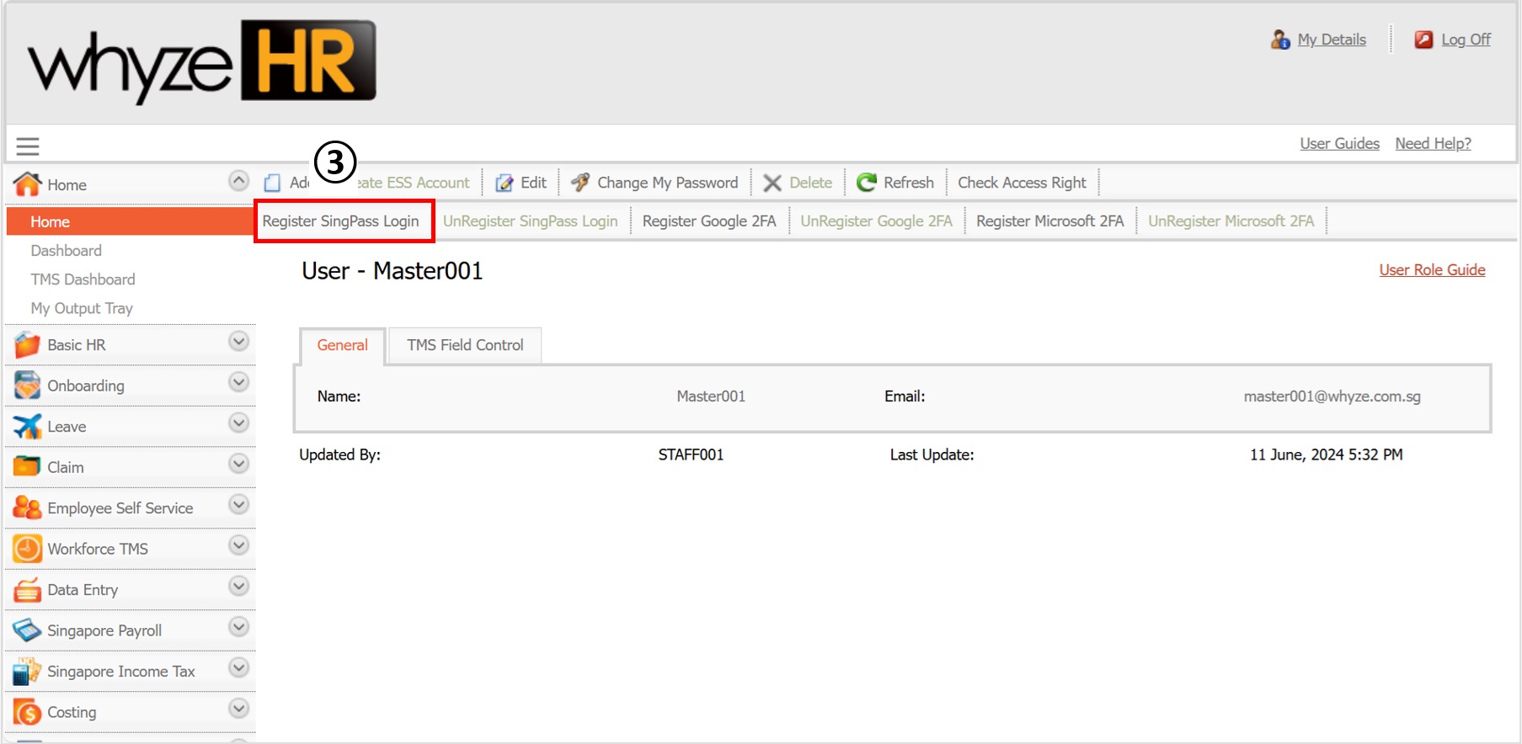Image resolution: width=1522 pixels, height=744 pixels.
Task: Expand the Claim menu chevron
Action: (x=239, y=464)
